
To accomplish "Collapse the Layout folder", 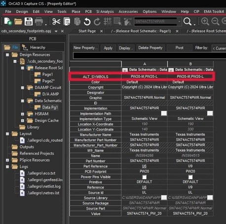I will pyautogui.click(x=7, y=134).
